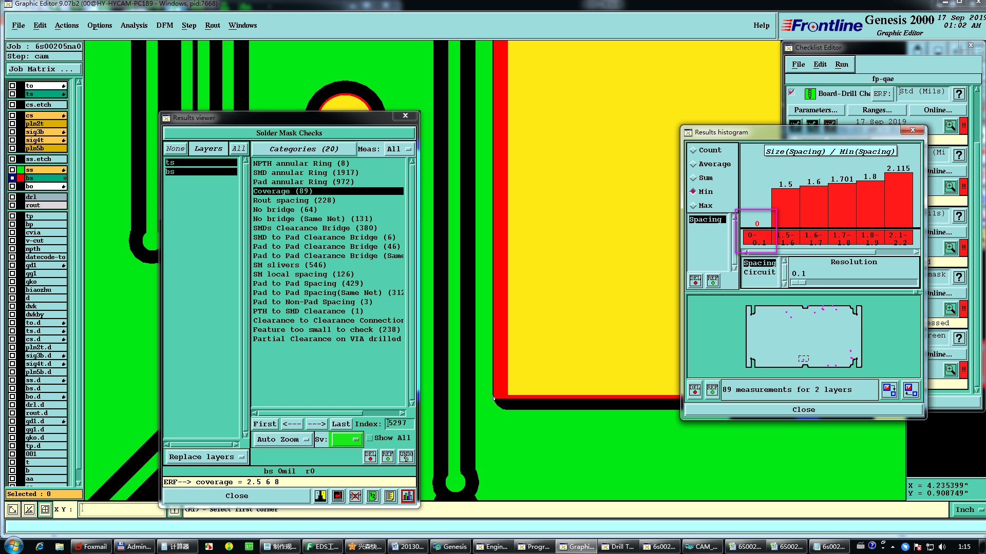Image resolution: width=986 pixels, height=554 pixels.
Task: Click the histogram icon in Results viewer
Action: 407,496
